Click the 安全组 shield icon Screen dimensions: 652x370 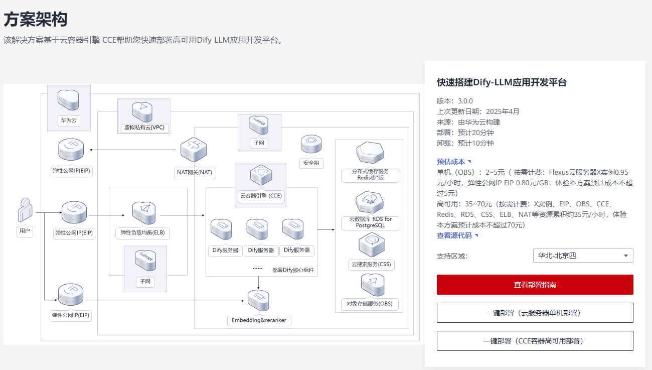coord(311,145)
